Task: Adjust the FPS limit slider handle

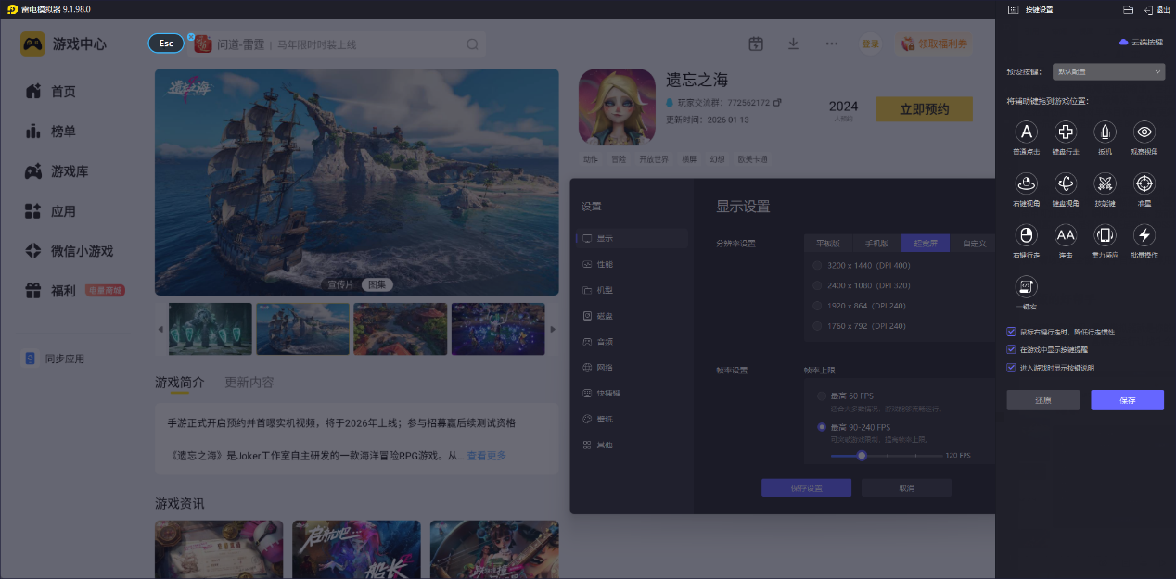Action: (x=862, y=455)
